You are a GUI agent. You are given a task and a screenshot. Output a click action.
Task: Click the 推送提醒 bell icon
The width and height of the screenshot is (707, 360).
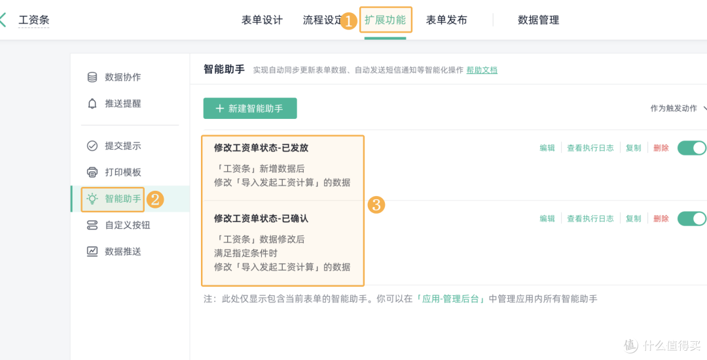92,103
